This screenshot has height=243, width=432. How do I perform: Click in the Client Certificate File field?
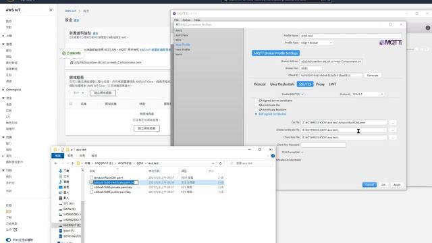coord(344,130)
